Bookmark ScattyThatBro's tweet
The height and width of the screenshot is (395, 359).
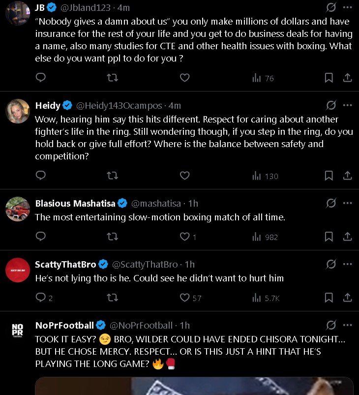point(329,298)
